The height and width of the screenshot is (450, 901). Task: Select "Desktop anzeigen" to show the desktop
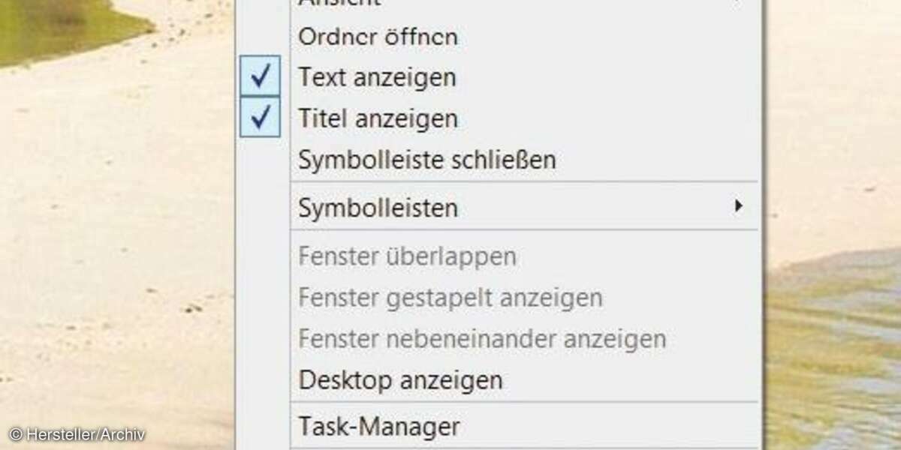point(400,380)
